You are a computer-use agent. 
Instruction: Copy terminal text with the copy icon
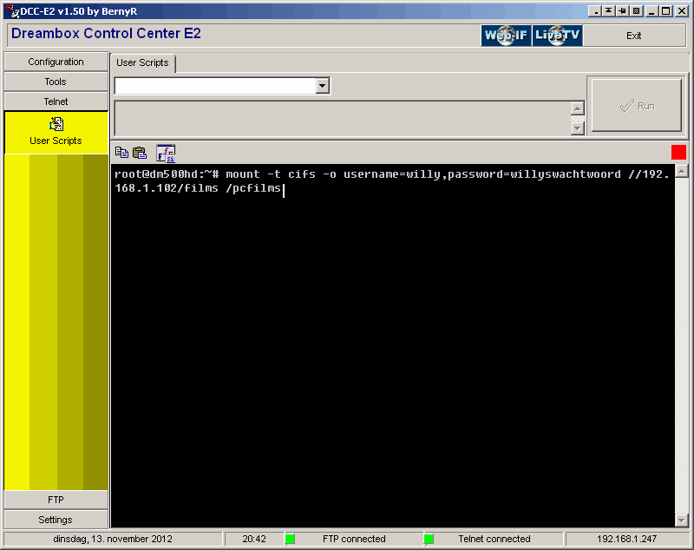click(121, 153)
